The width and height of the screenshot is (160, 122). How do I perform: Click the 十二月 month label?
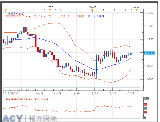92,7
